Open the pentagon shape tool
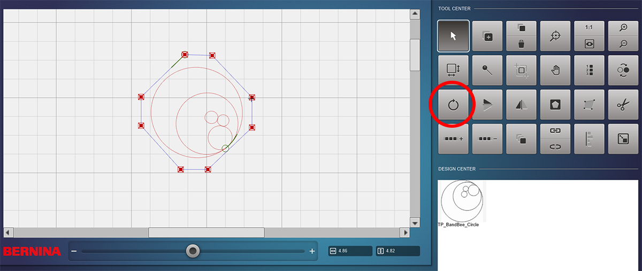 point(555,105)
